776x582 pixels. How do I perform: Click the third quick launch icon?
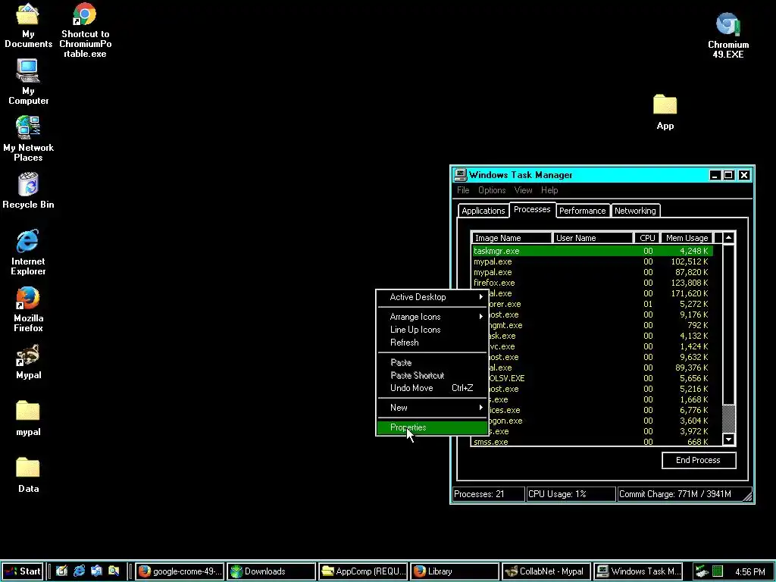96,571
